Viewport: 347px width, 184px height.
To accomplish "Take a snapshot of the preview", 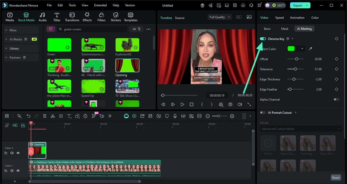I will (x=230, y=104).
